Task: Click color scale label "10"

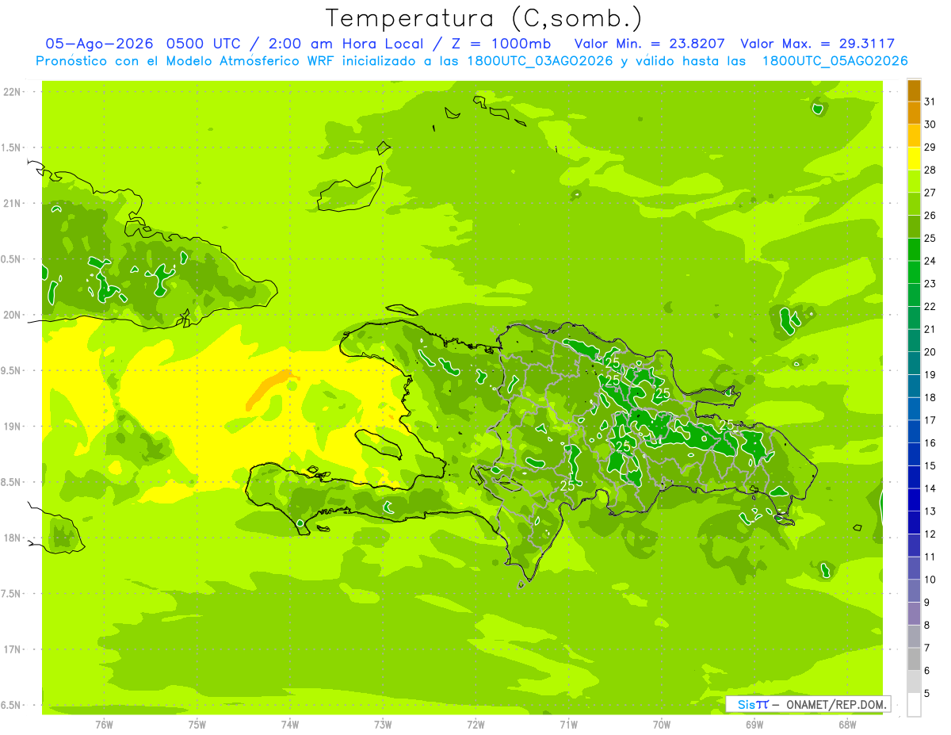Action: click(x=930, y=580)
